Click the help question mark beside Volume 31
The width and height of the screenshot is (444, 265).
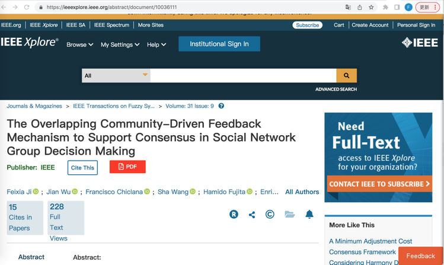coord(221,106)
